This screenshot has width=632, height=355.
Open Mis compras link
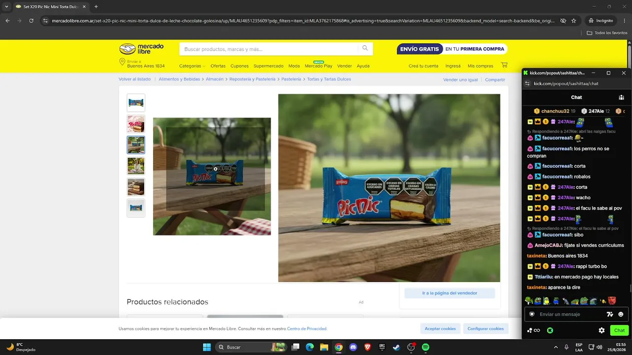coord(480,66)
